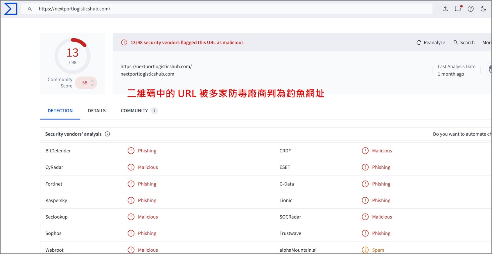Click the search magnifier icon in URL bar

coord(30,9)
